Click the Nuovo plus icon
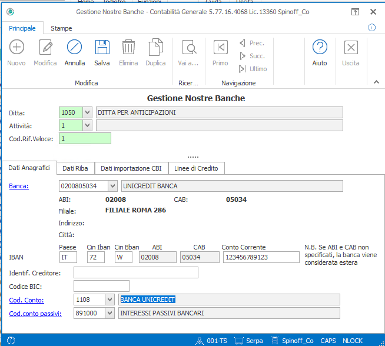The width and height of the screenshot is (385, 346). point(16,47)
